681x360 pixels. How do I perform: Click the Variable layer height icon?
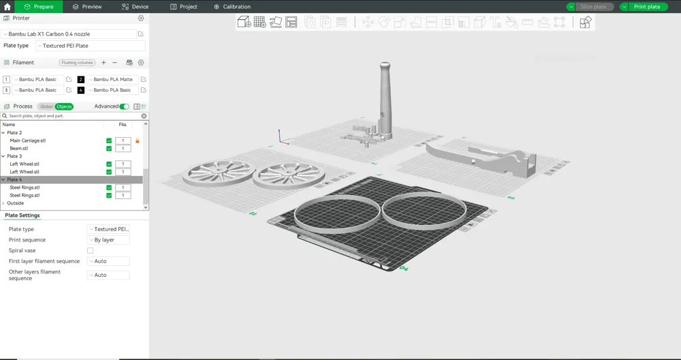(x=341, y=22)
